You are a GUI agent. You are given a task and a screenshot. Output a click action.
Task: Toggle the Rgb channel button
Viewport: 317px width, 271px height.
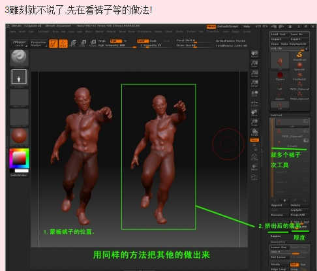(x=116, y=41)
